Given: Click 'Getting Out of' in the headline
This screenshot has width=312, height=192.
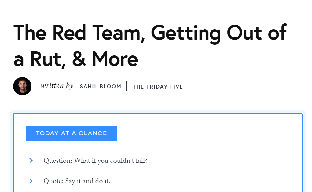Looking at the screenshot, I should click(x=219, y=33).
